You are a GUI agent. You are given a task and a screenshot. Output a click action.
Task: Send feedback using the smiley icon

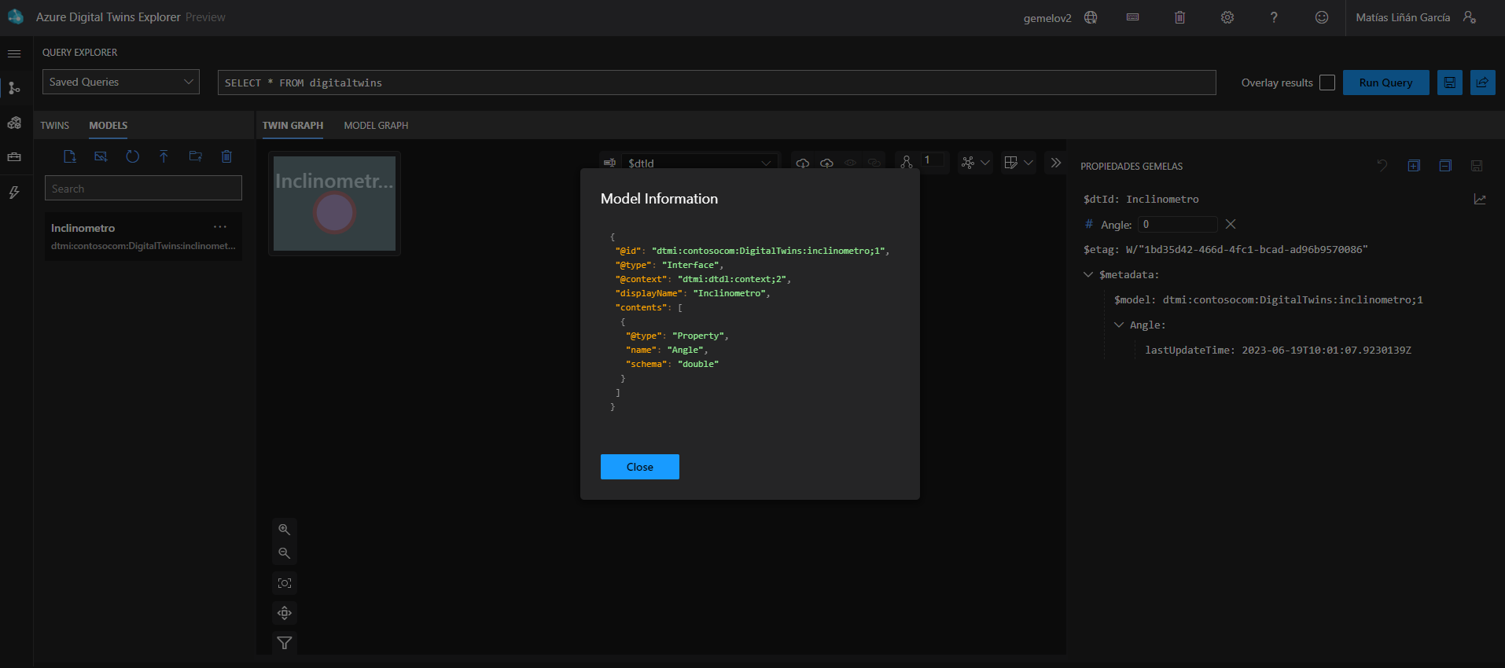1322,17
